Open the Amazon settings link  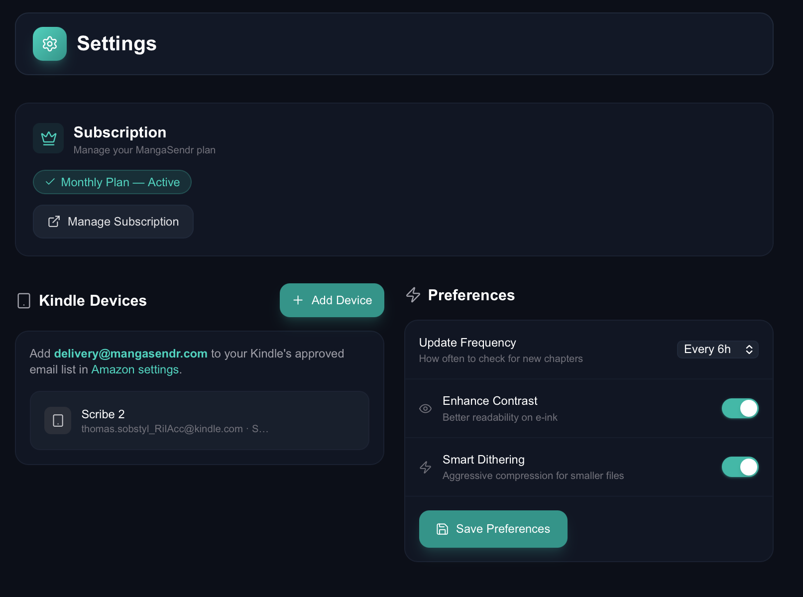(x=135, y=369)
